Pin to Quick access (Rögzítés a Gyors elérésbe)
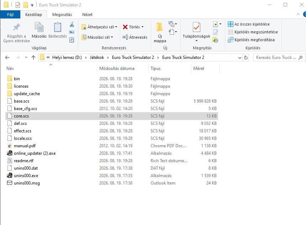Viewport: 306px width, 225px height. pyautogui.click(x=16, y=33)
